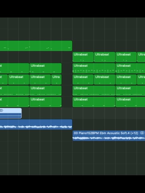Viewport: 145px width, 193px height.
Task: Select second dense-note Ultrabeat region at right edge
Action: tap(130, 68)
